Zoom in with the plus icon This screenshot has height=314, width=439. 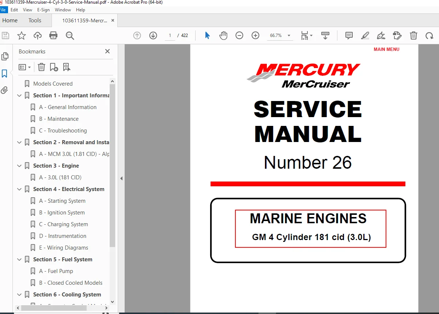(256, 35)
